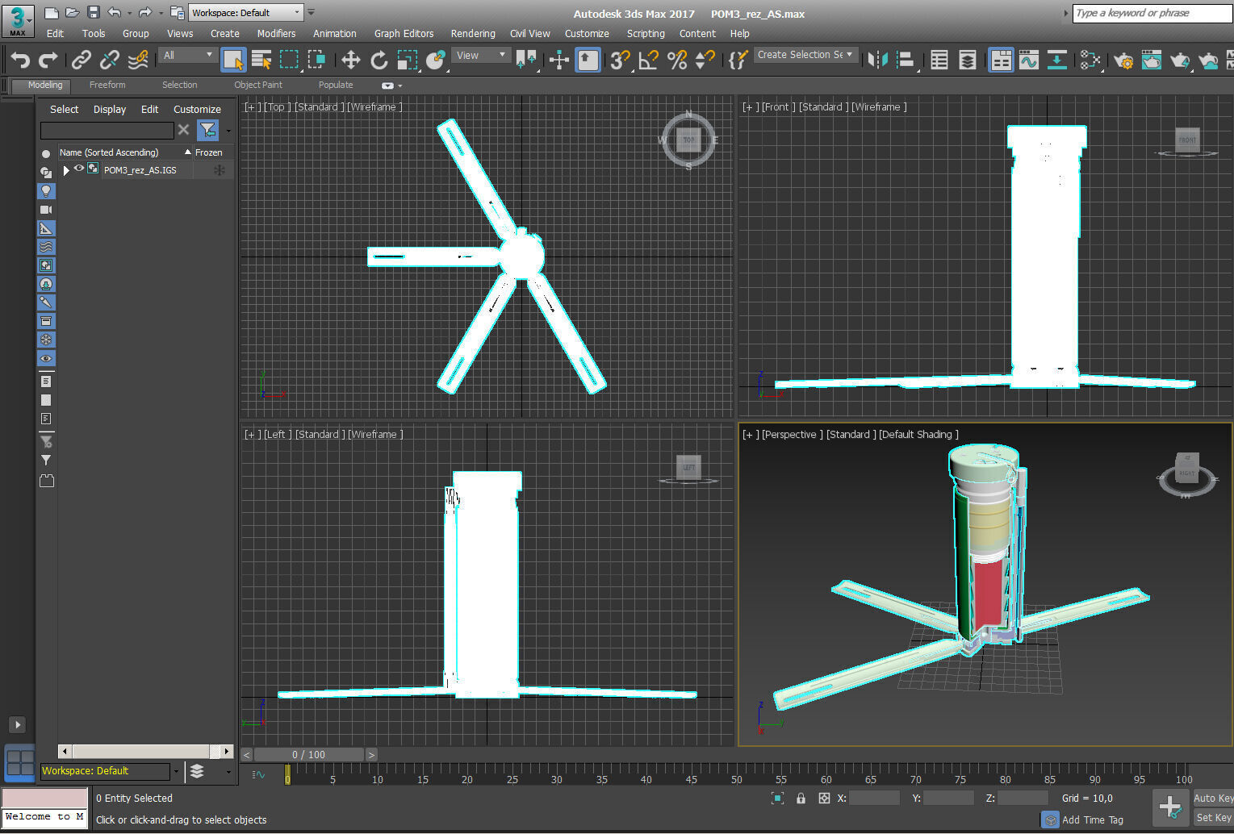Image resolution: width=1234 pixels, height=834 pixels.
Task: Switch to Freeform ribbon tab
Action: [x=107, y=85]
